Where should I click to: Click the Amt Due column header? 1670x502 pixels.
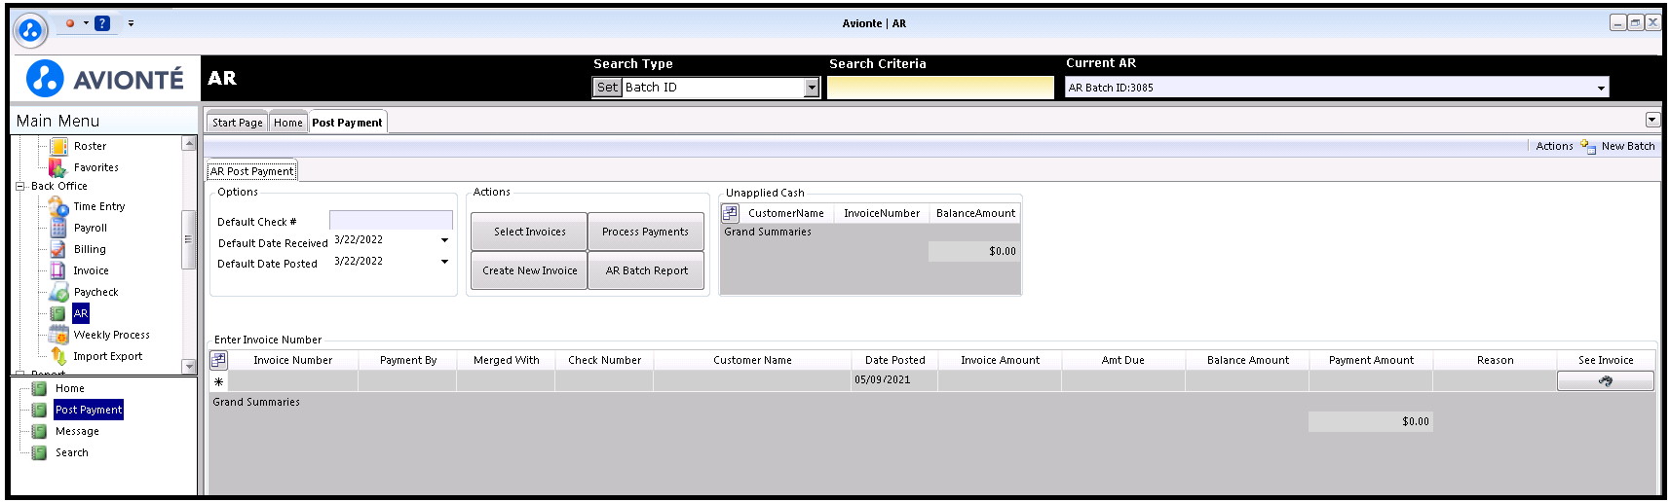(1122, 360)
